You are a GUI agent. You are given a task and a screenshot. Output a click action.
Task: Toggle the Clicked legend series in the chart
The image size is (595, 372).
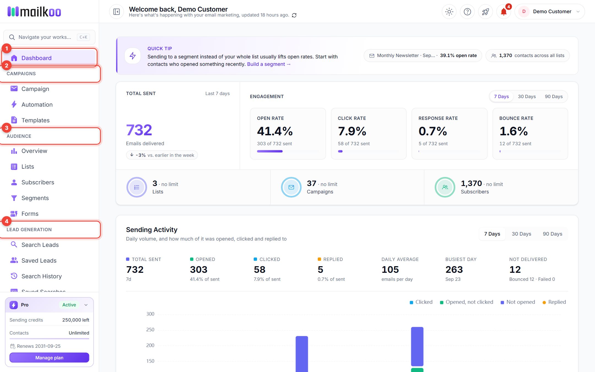pos(421,302)
